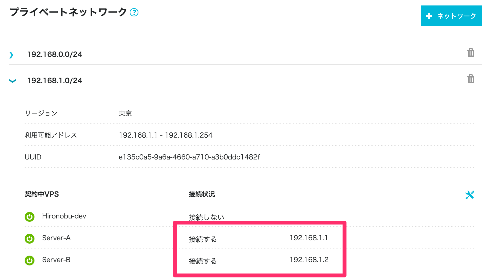Open the 接続しない dropdown for Hironobu-dev
Image resolution: width=488 pixels, height=278 pixels.
point(206,217)
